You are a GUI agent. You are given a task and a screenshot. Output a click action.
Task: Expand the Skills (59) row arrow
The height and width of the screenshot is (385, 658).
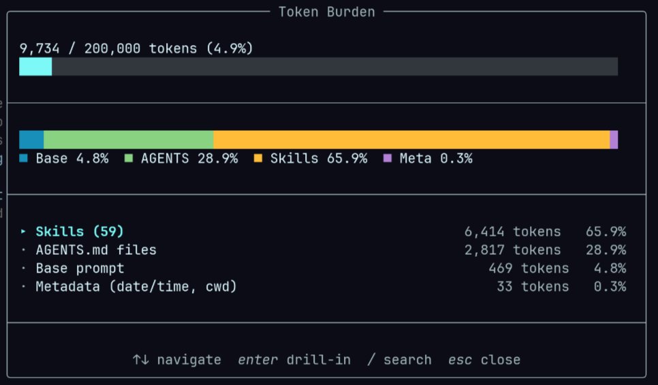(23, 231)
